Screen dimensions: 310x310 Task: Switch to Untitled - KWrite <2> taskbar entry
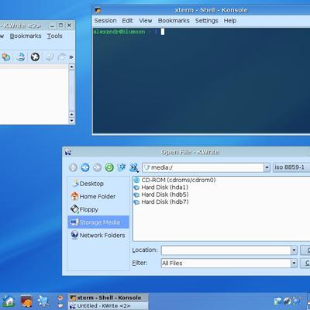(x=108, y=305)
